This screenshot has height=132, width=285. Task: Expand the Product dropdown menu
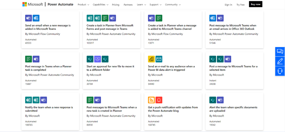[x=83, y=5]
